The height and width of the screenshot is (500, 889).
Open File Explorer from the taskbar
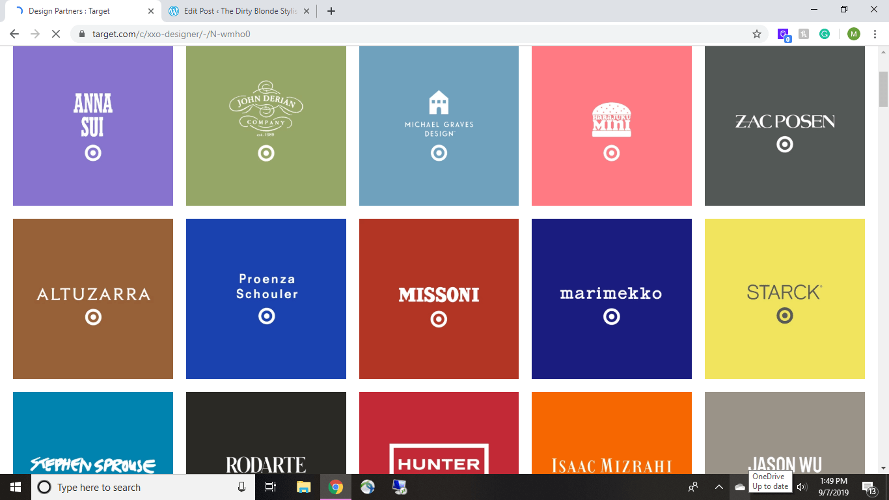click(x=304, y=487)
